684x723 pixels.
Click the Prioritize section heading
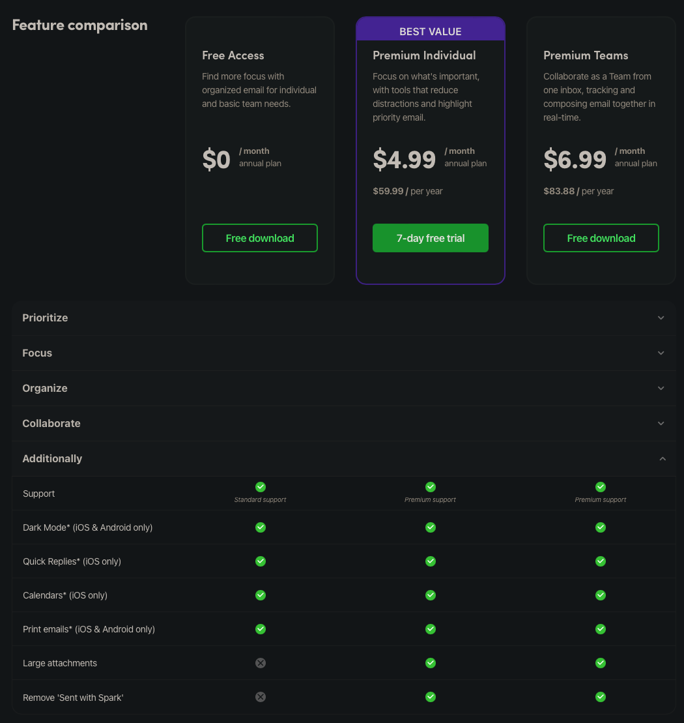[45, 317]
